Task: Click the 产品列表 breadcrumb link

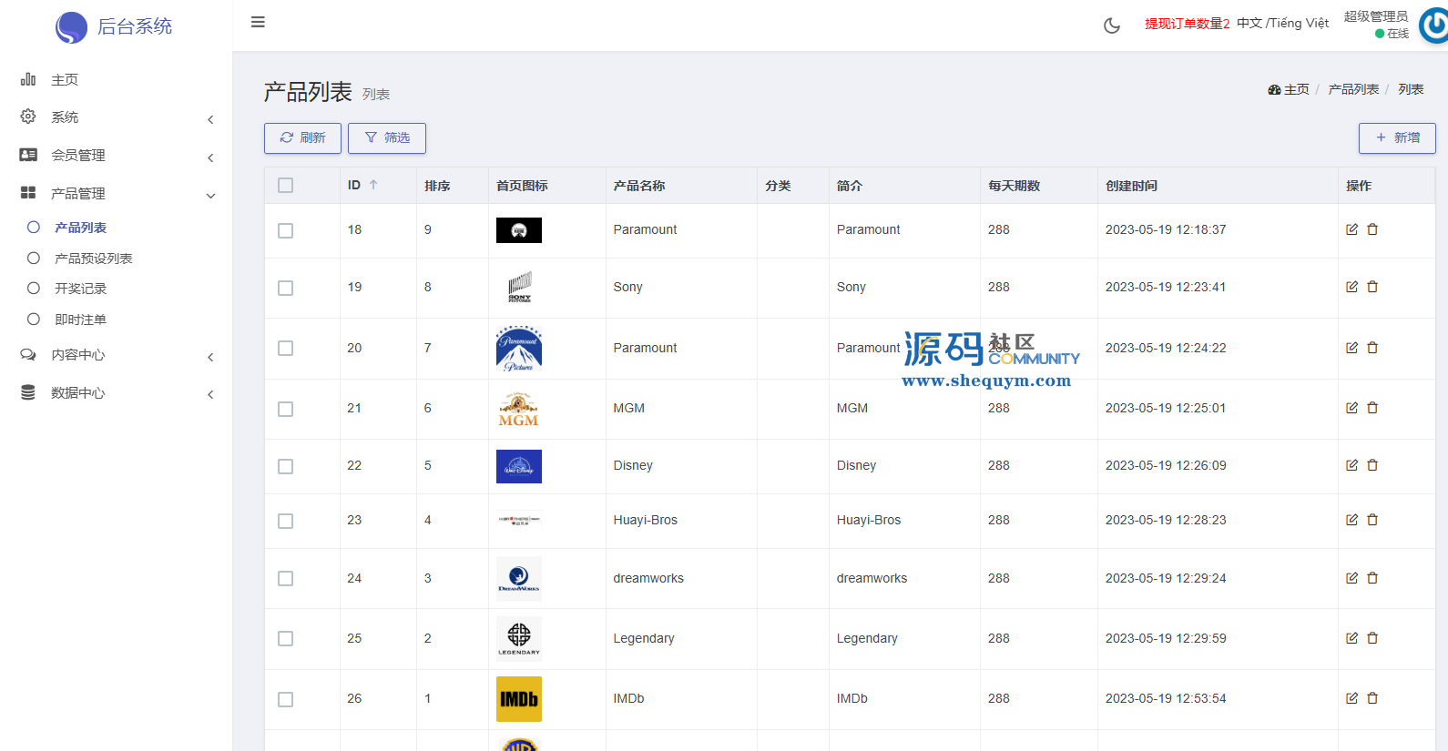Action: click(1353, 89)
